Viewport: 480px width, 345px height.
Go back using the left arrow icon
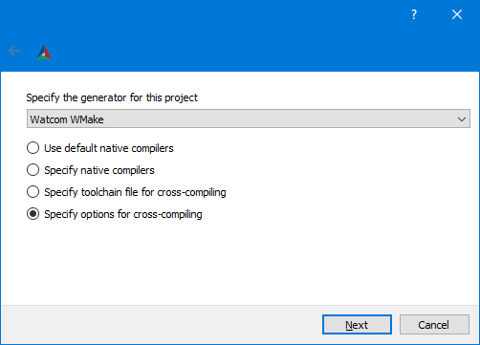coord(14,51)
